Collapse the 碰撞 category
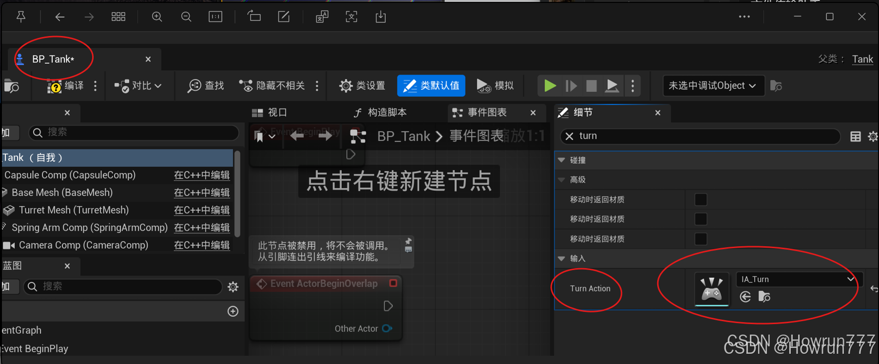The width and height of the screenshot is (879, 364). (562, 160)
